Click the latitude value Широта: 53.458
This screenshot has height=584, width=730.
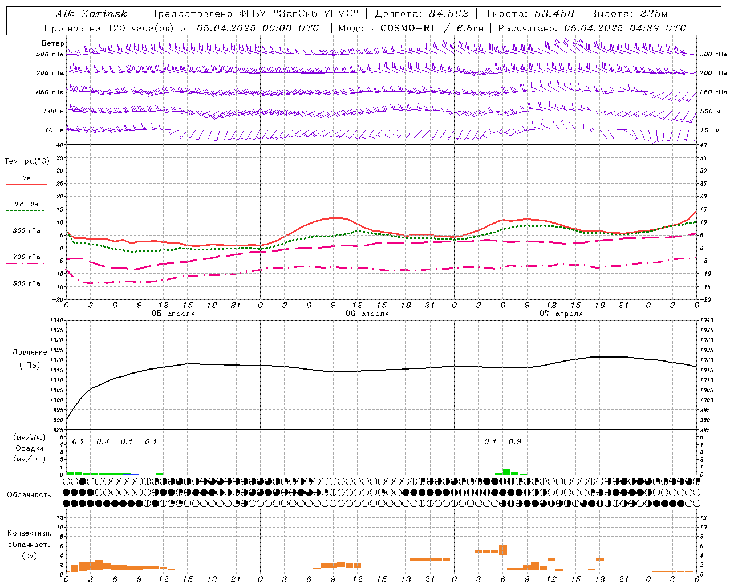pos(529,14)
